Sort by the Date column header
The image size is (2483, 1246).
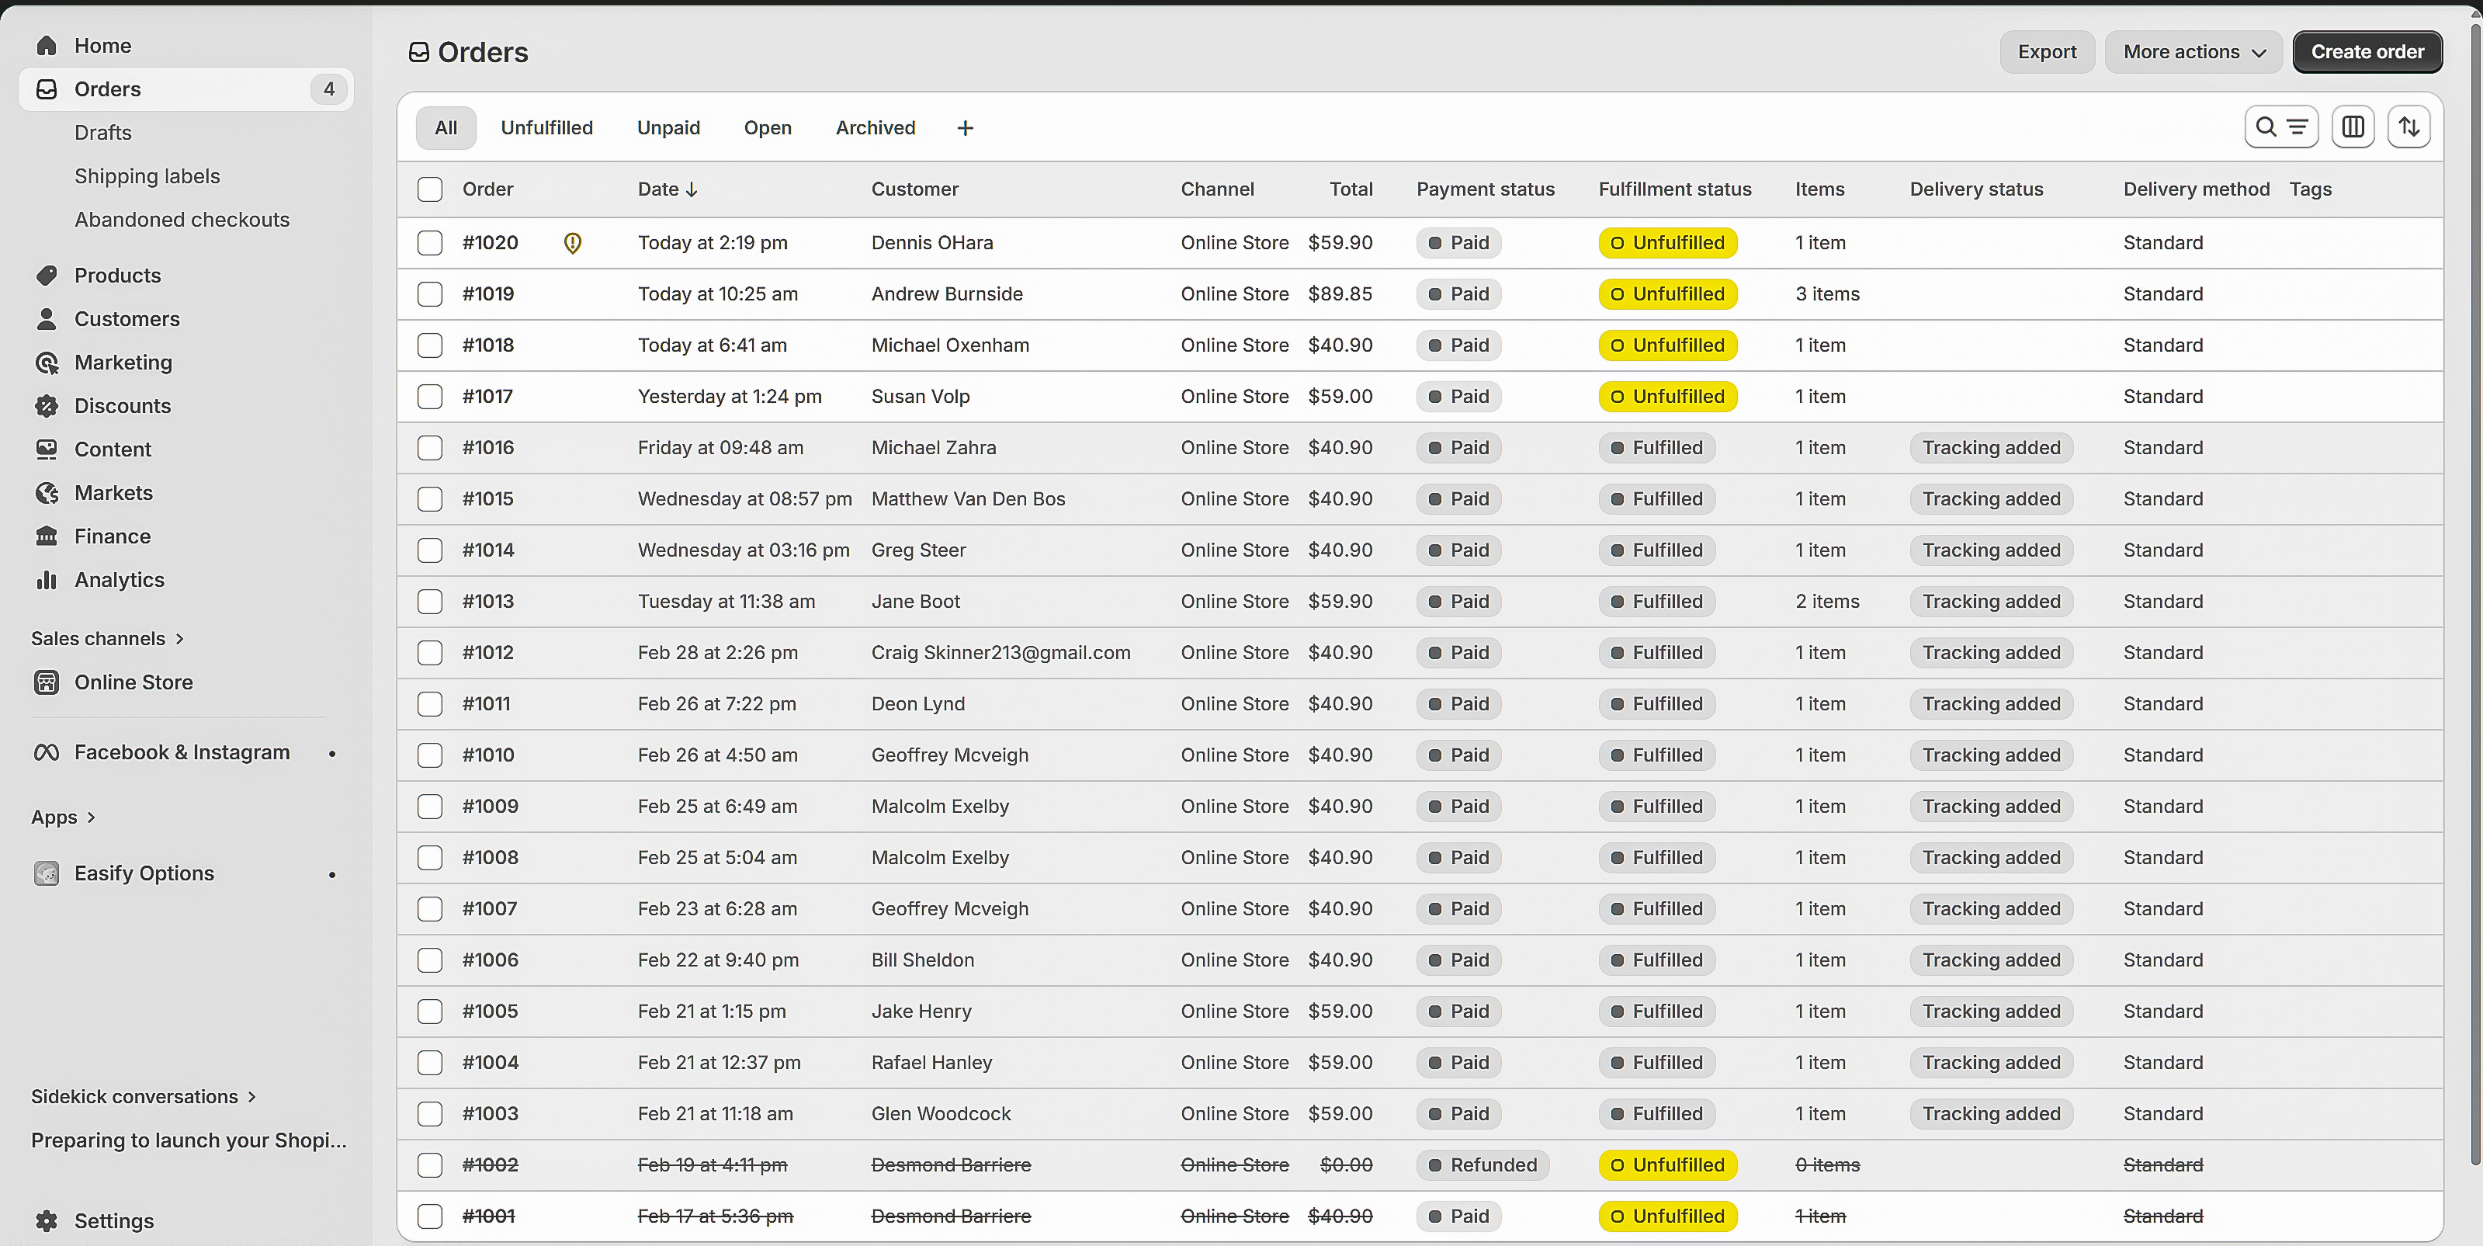tap(666, 189)
